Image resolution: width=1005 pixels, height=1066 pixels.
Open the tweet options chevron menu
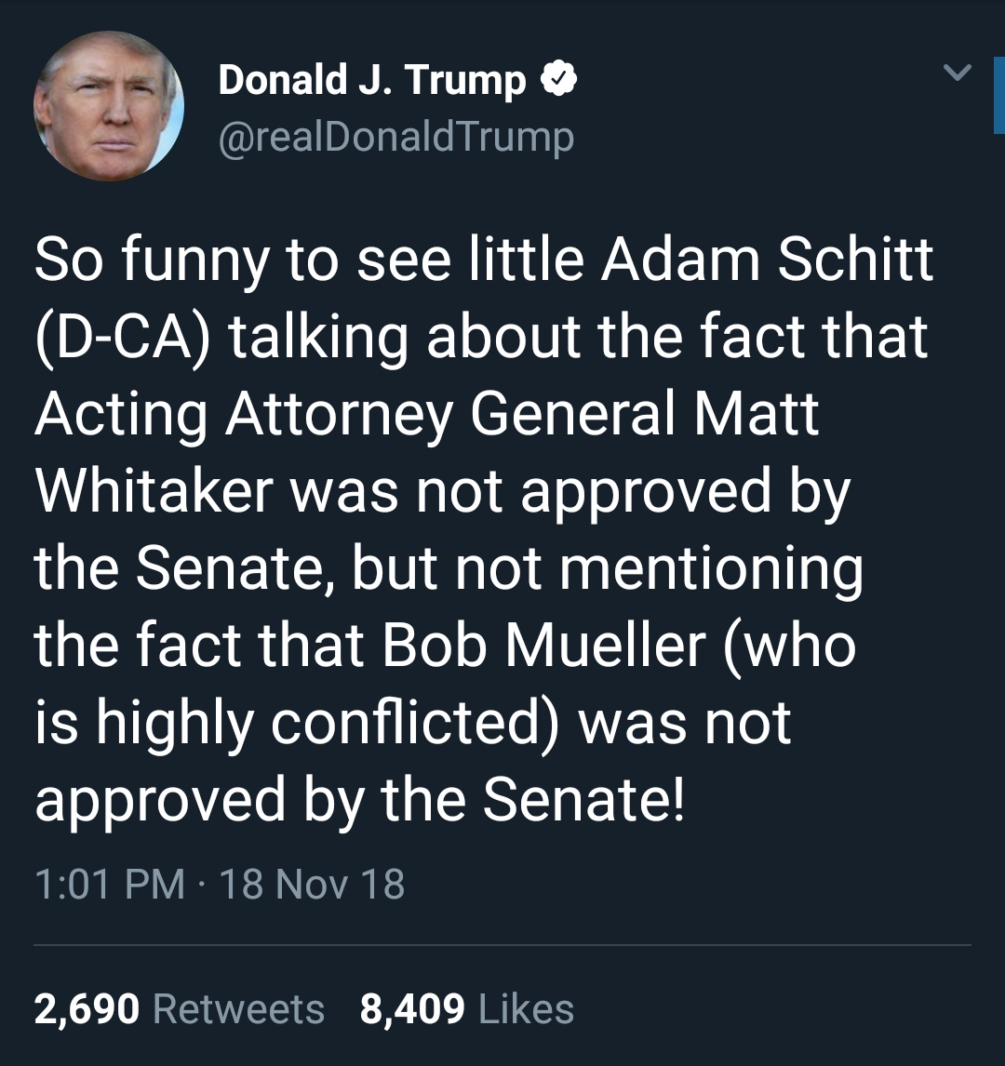pos(958,72)
